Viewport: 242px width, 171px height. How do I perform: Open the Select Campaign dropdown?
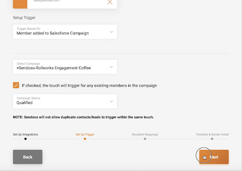click(65, 67)
